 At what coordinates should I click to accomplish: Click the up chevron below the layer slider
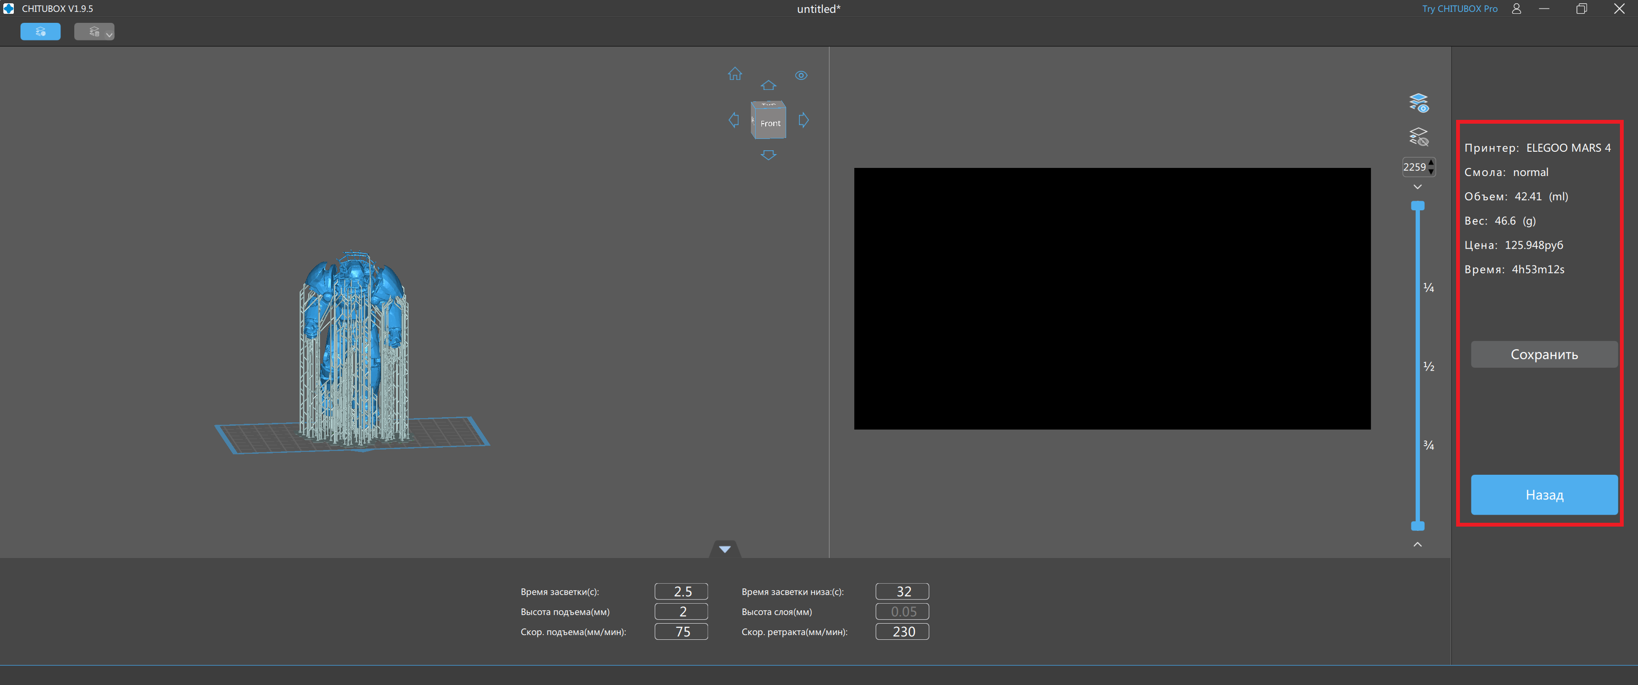tap(1418, 545)
